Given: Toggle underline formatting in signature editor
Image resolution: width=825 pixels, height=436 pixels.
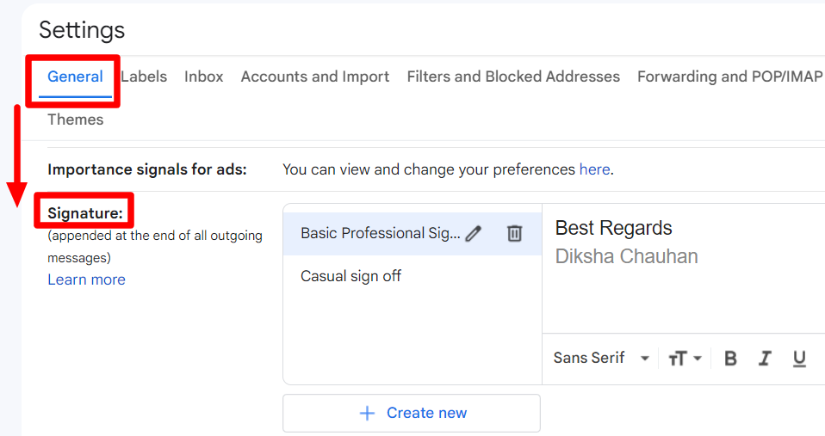Looking at the screenshot, I should (799, 359).
